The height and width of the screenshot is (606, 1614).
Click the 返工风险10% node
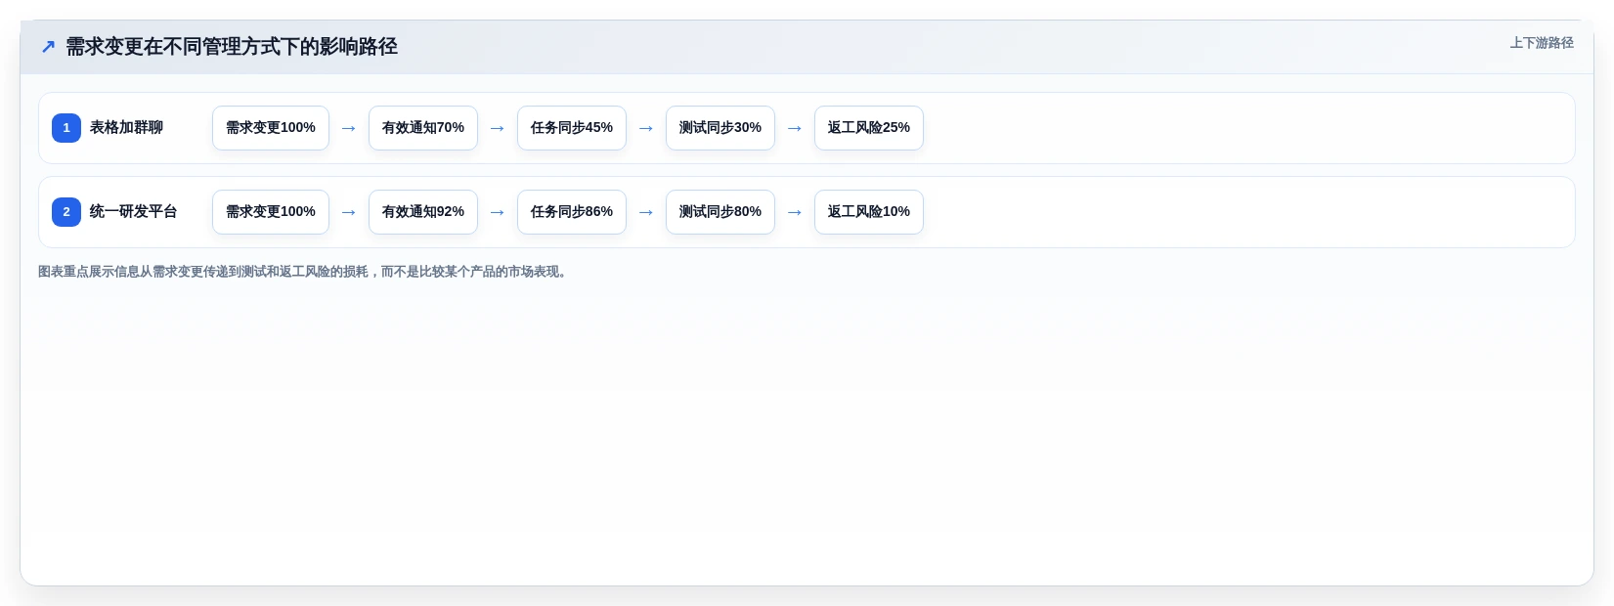[x=869, y=212]
